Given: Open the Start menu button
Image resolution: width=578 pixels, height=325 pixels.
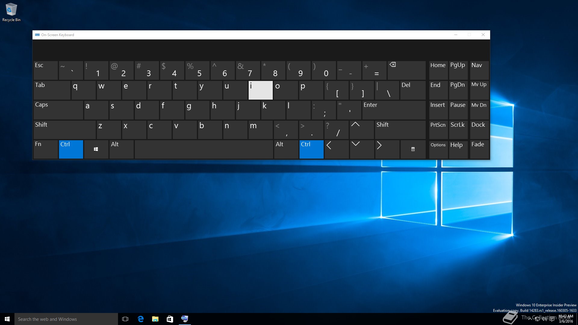Looking at the screenshot, I should pyautogui.click(x=7, y=319).
